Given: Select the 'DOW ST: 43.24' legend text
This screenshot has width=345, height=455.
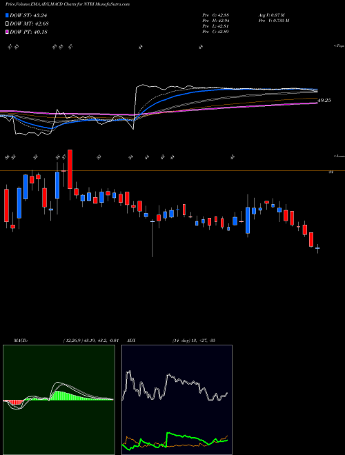Looking at the screenshot, I should click(x=28, y=15).
